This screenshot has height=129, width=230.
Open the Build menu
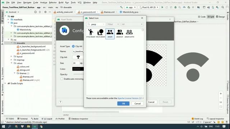click(61, 3)
